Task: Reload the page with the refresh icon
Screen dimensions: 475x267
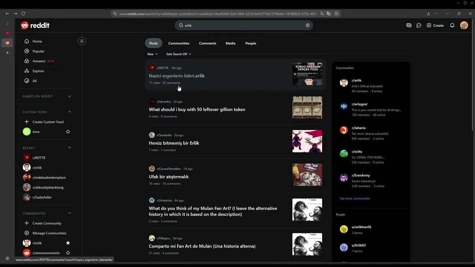Action: 23,14
